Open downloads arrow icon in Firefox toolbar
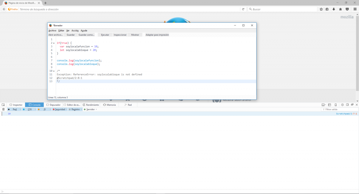 pos(333,9)
